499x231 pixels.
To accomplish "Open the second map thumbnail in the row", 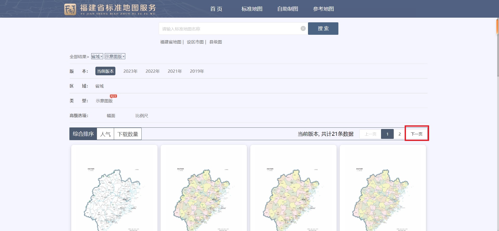I will click(x=204, y=188).
